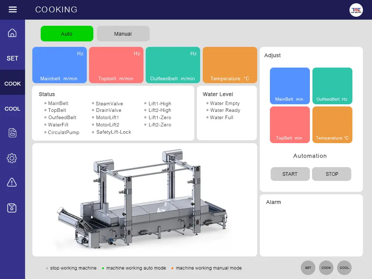The image size is (372, 279).
Task: Open the settings gear icon
Action: (12, 158)
